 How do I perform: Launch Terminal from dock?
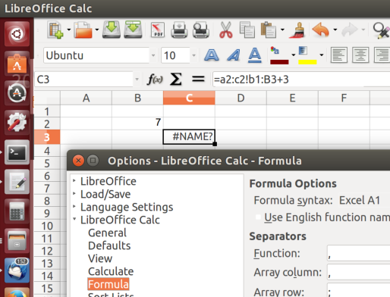pyautogui.click(x=17, y=152)
